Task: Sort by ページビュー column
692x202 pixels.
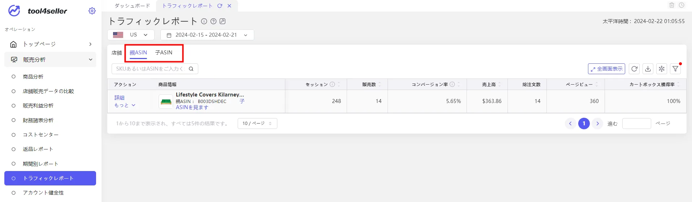Action: (x=597, y=84)
